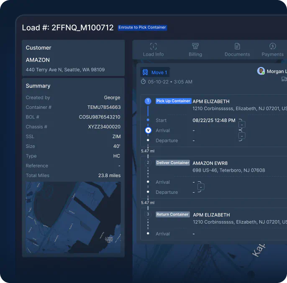
Task: Click duration badge between Arrival and Departure, APM Elizabeth
Action: point(242,136)
